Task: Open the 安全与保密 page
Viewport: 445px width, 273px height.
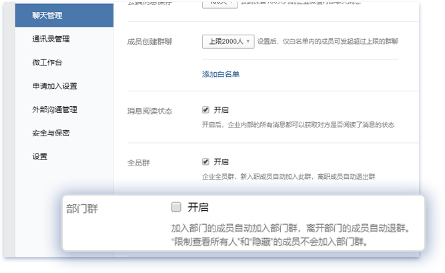Action: click(51, 133)
